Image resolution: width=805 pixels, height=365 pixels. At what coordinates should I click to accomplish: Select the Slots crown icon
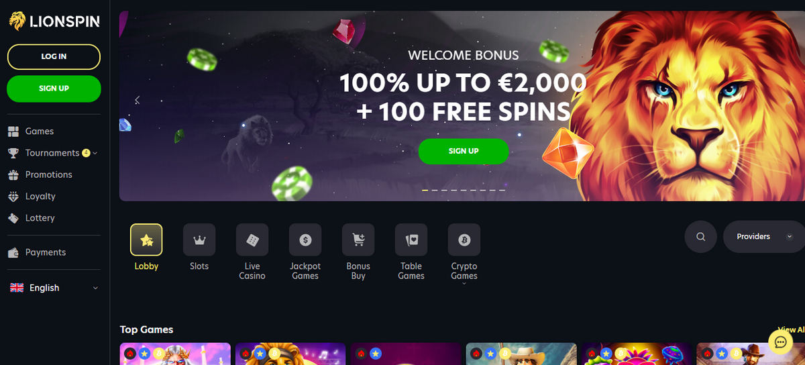coord(199,240)
